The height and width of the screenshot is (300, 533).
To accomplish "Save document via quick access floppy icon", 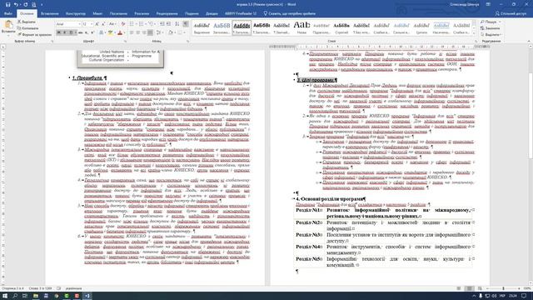I will (7, 5).
